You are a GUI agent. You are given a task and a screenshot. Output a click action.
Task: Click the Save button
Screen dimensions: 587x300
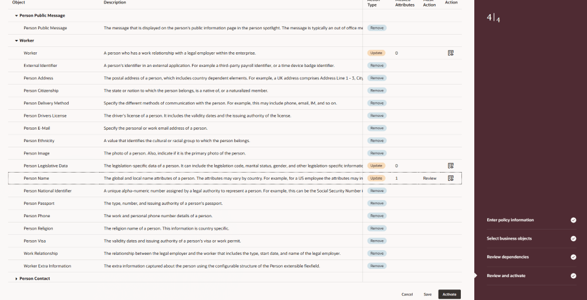click(x=427, y=294)
